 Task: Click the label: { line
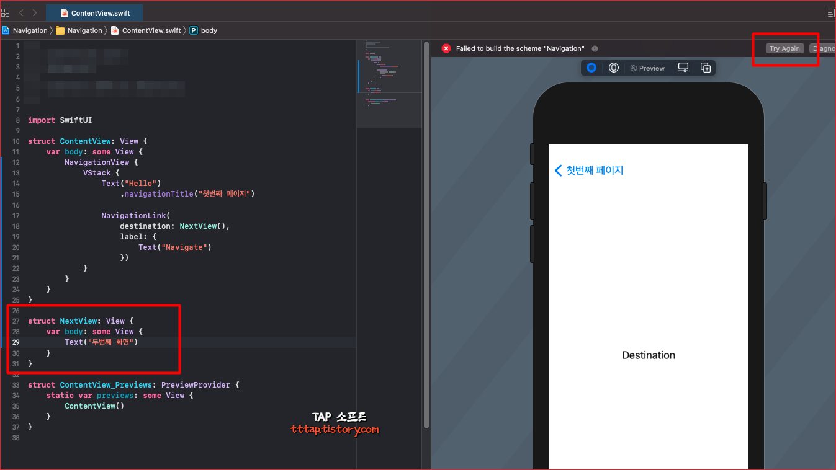click(x=138, y=237)
